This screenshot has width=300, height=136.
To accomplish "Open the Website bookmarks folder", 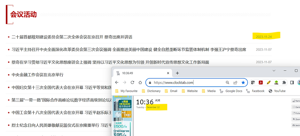I will 189,91.
